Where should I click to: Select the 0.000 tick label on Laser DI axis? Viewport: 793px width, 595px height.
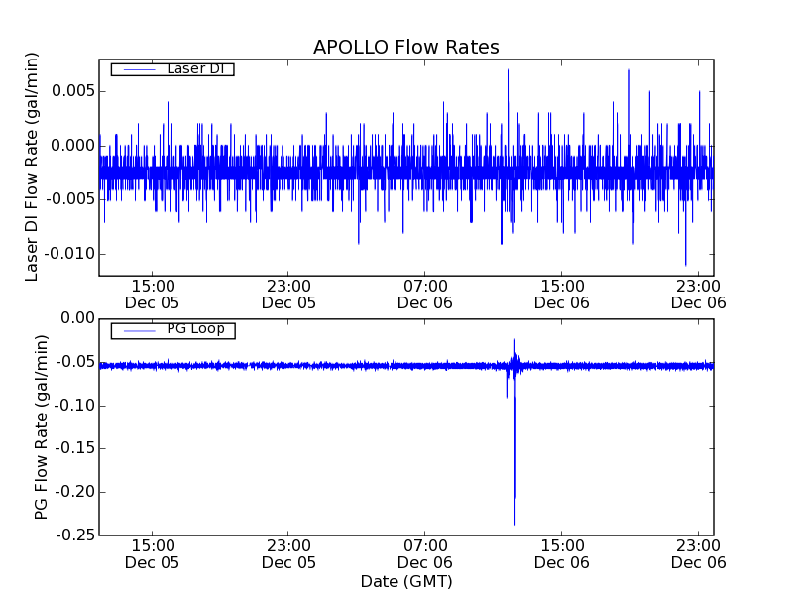[x=73, y=146]
